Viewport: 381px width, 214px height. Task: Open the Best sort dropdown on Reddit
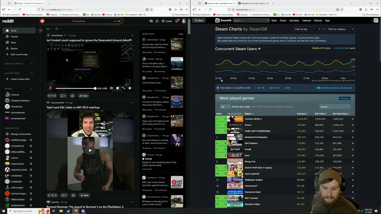coord(49,29)
